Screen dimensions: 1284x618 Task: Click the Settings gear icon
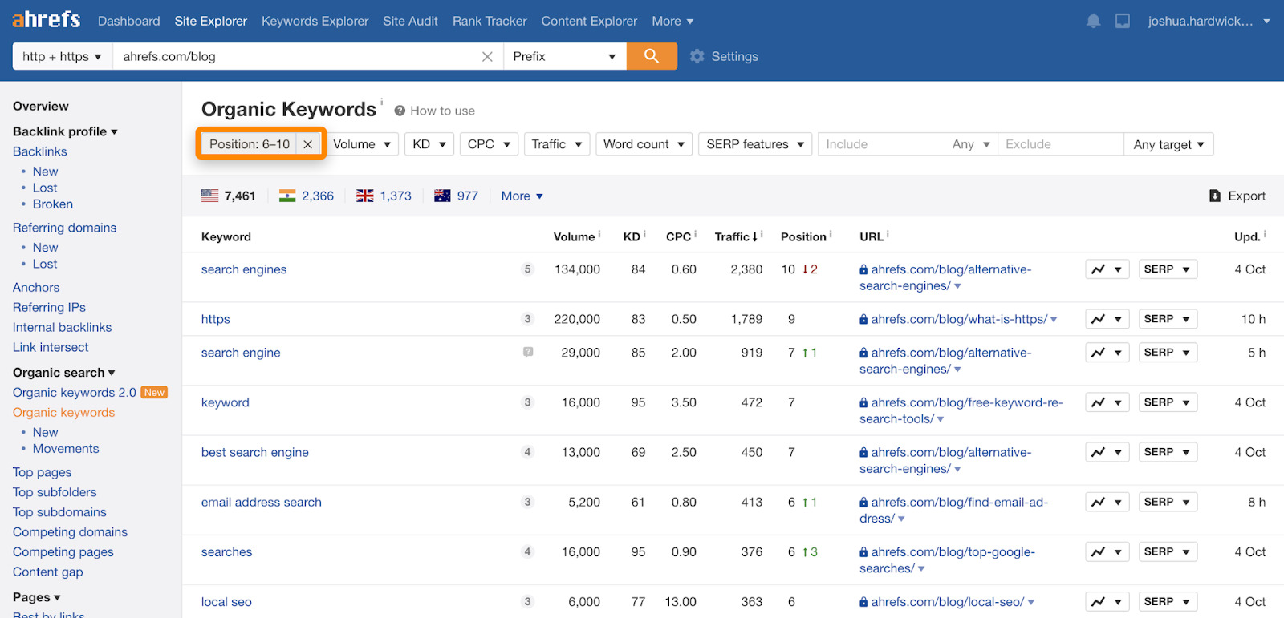tap(697, 56)
